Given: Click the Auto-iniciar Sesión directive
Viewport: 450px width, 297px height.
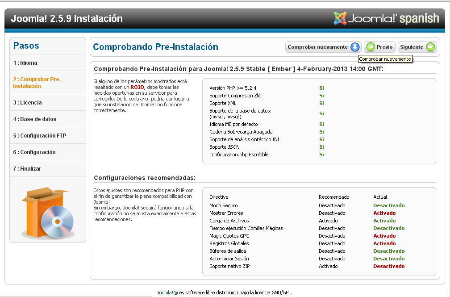Looking at the screenshot, I should 229,259.
